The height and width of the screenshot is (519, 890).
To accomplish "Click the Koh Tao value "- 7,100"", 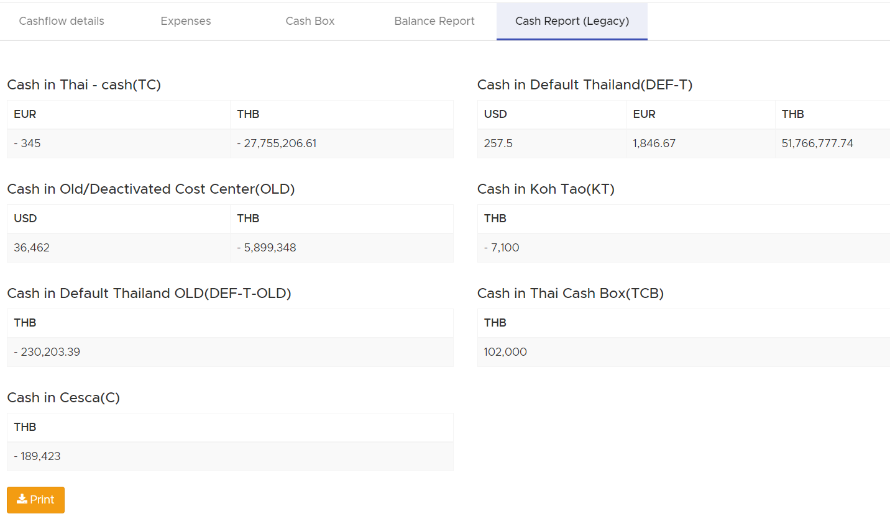I will click(502, 248).
